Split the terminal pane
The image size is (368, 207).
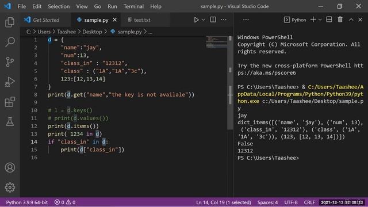(329, 20)
